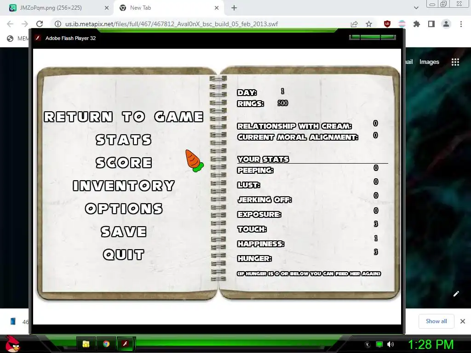Viewport: 471px width, 353px height.
Task: Show hidden tray icons arrow
Action: [368, 345]
